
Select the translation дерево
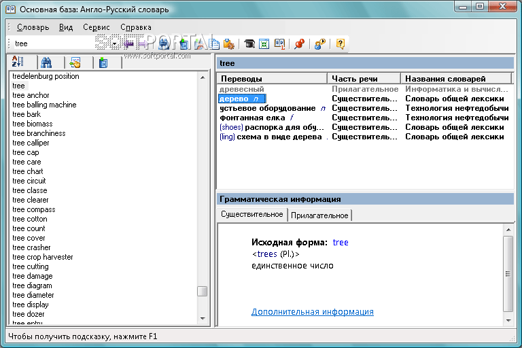pos(242,99)
